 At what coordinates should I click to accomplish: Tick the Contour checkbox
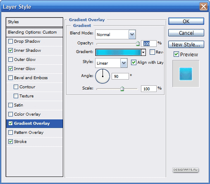pyautogui.click(x=16, y=87)
